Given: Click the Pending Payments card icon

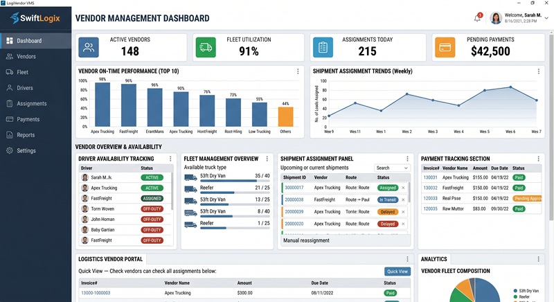Looking at the screenshot, I should (x=445, y=47).
